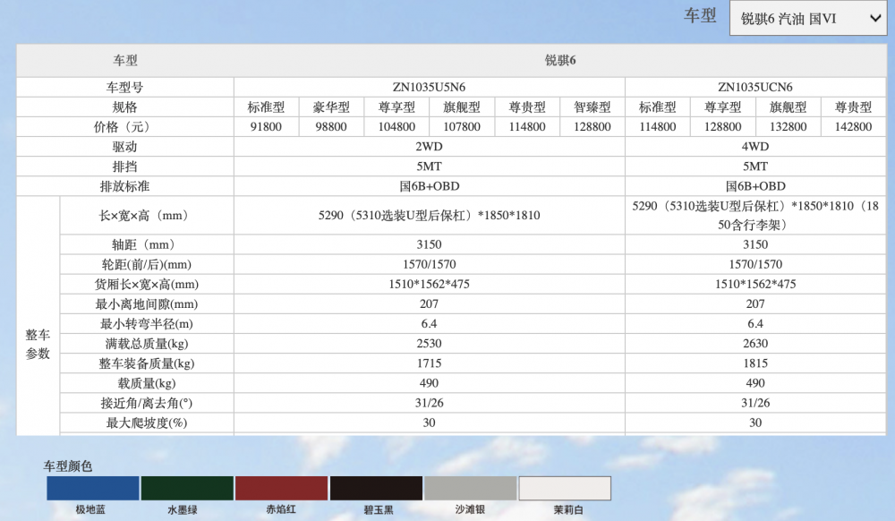Select the 锐骐6 table header cell
Image resolution: width=895 pixels, height=521 pixels.
560,61
